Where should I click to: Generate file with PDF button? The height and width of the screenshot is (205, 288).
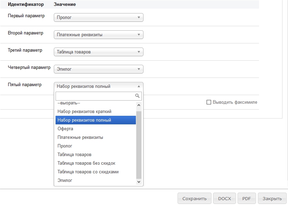pyautogui.click(x=247, y=198)
